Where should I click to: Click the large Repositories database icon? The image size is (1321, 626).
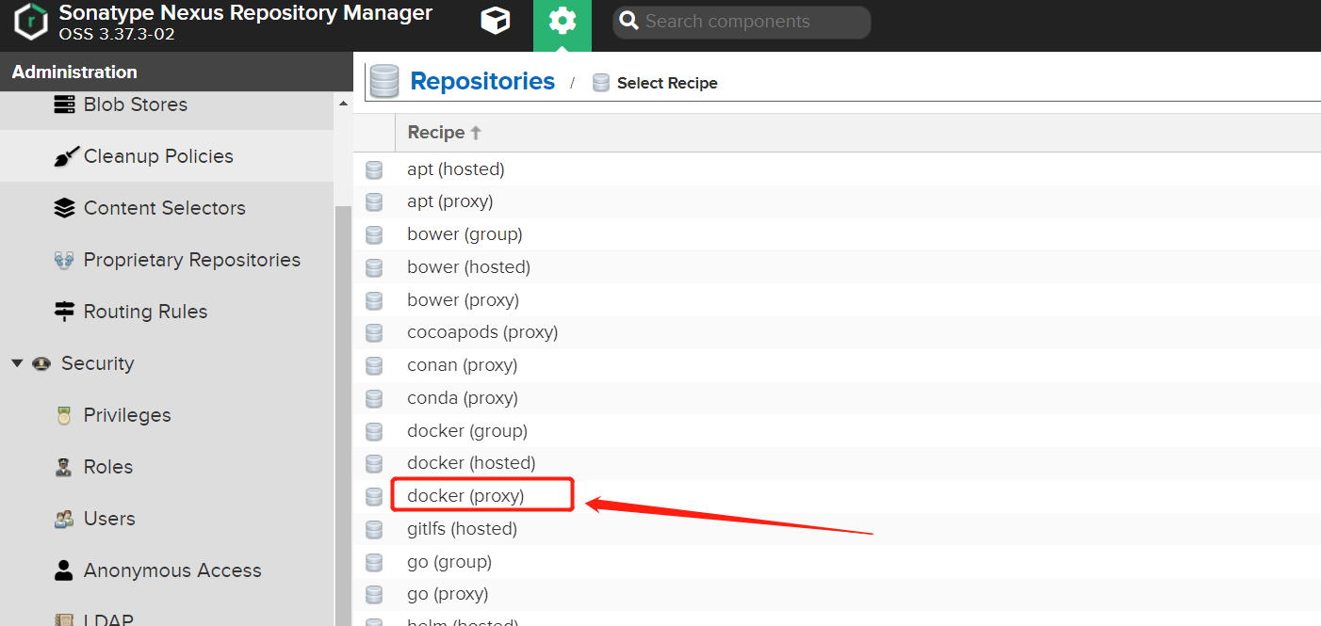point(384,82)
